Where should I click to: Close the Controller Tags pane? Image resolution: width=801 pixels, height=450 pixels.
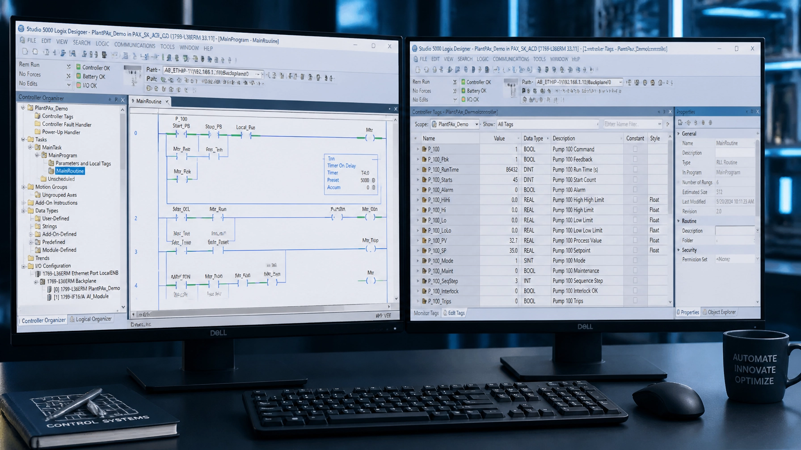coord(670,112)
